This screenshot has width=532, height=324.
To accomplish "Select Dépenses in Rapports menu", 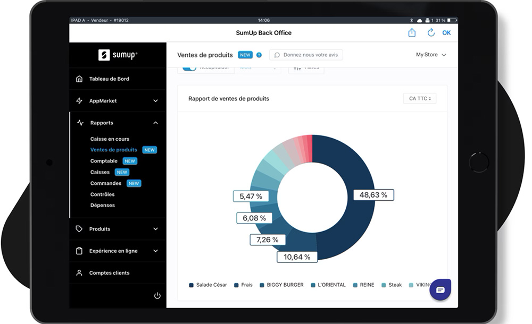I will click(103, 205).
